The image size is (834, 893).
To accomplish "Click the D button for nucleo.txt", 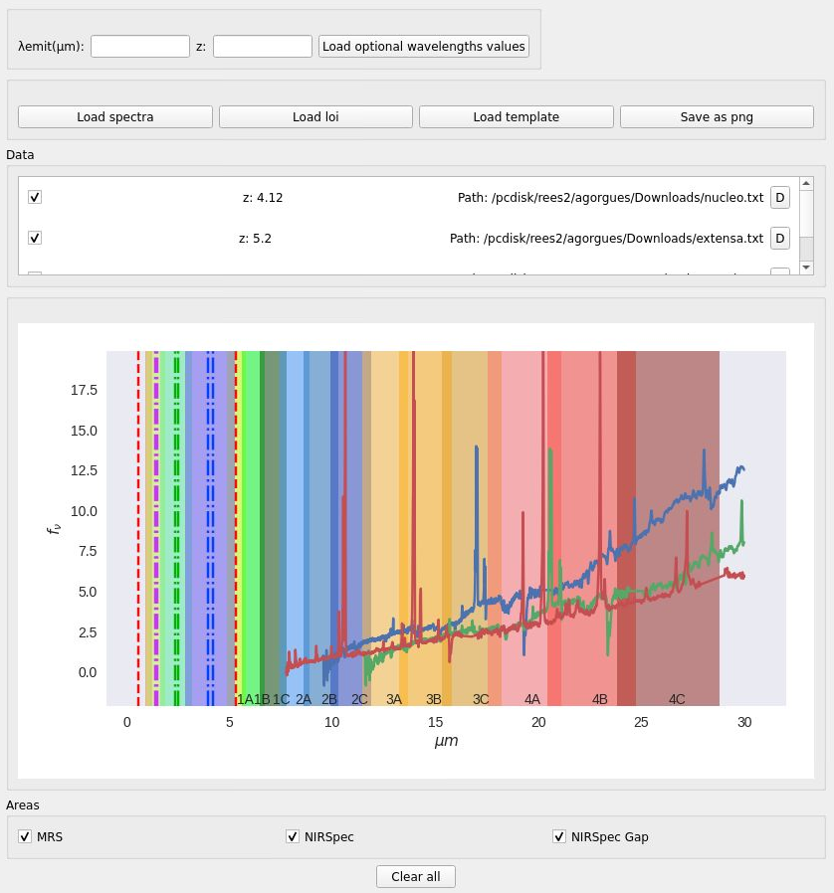I will coord(780,198).
